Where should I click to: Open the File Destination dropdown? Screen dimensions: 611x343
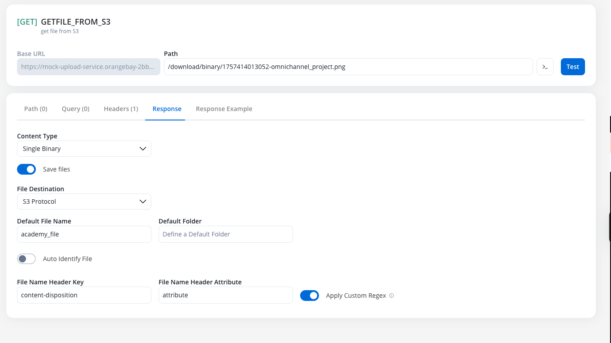84,202
